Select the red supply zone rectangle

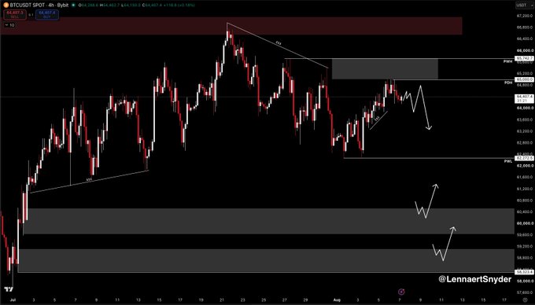[x=231, y=26]
